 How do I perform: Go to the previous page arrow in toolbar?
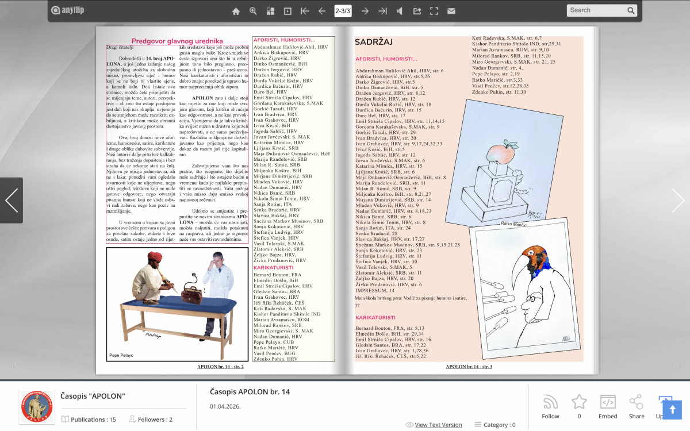pyautogui.click(x=322, y=11)
